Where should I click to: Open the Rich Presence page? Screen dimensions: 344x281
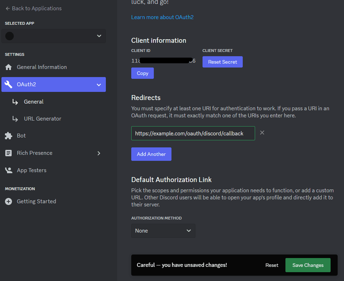[35, 153]
